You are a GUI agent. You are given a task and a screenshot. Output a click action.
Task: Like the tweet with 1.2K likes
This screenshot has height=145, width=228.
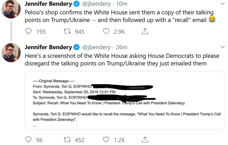pos(106,140)
